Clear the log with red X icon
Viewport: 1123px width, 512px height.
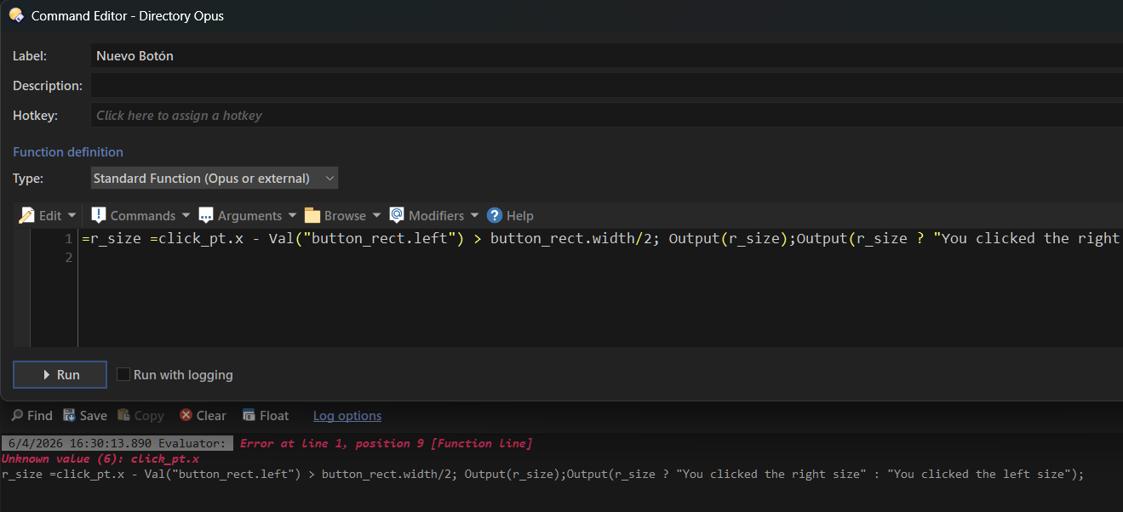click(186, 415)
